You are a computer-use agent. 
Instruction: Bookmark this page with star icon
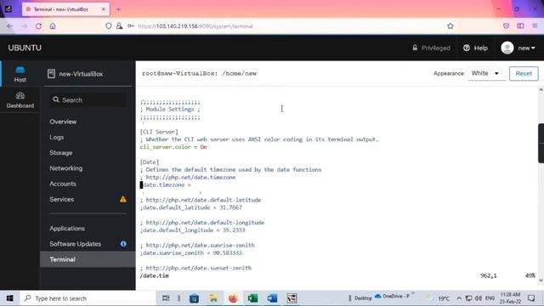tap(450, 26)
